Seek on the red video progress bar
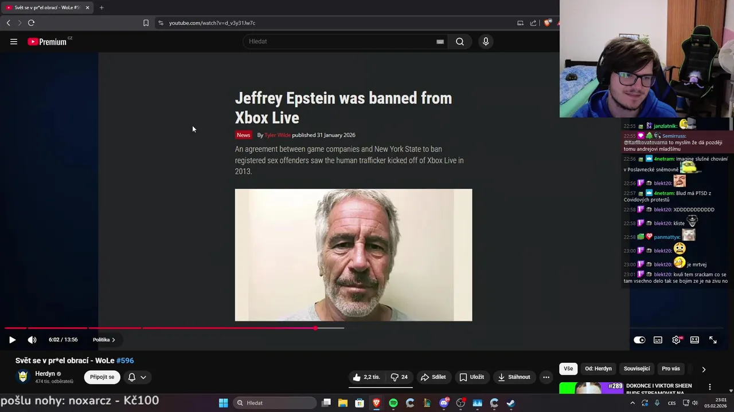The height and width of the screenshot is (412, 734). click(160, 328)
